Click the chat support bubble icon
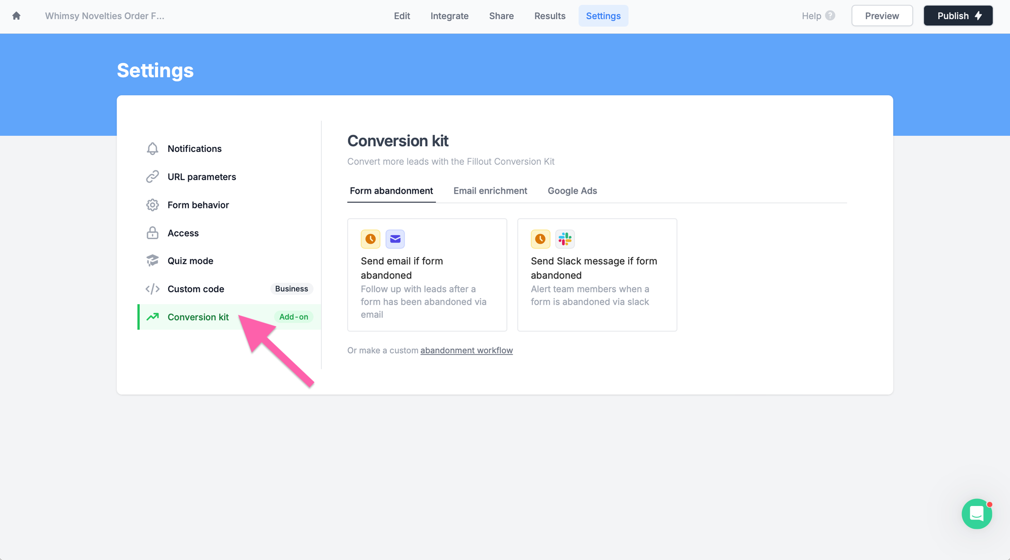 978,513
